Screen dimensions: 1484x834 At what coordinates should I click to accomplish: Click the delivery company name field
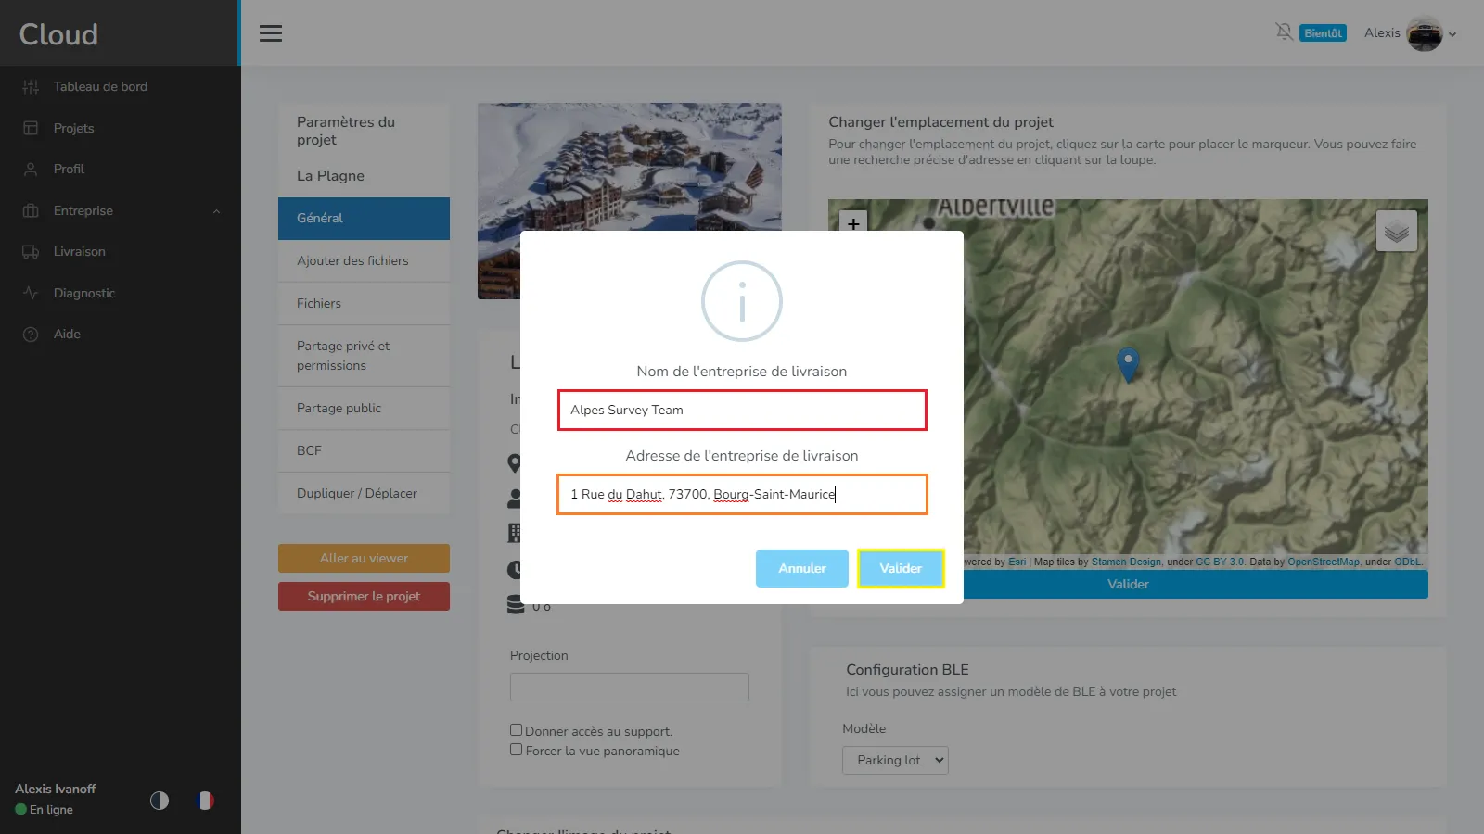click(x=742, y=410)
